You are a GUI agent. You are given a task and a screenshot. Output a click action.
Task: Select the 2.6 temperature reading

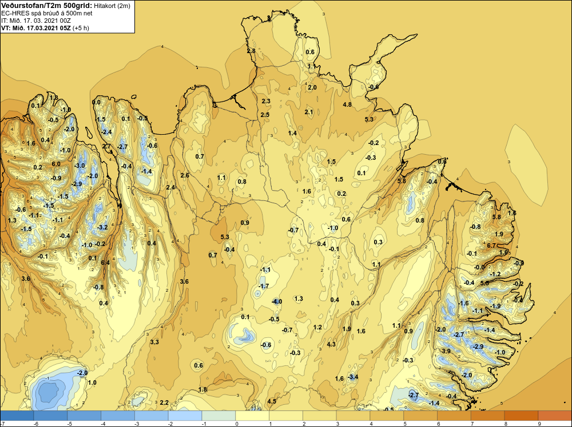pyautogui.click(x=185, y=175)
